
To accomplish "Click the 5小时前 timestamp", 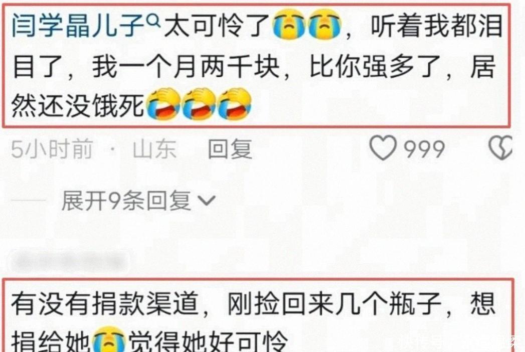I will [x=52, y=149].
